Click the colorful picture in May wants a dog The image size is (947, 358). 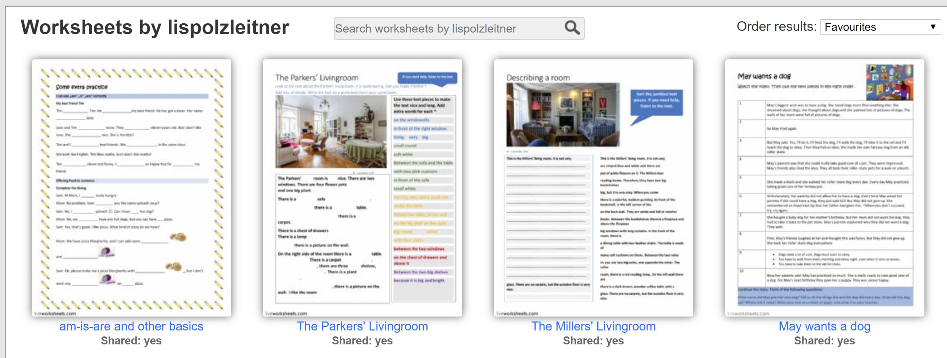889,82
